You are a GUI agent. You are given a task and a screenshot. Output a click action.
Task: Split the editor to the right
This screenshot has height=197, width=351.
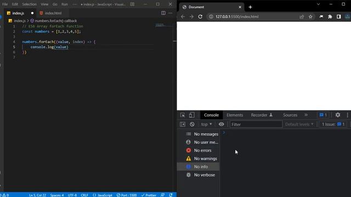[163, 13]
